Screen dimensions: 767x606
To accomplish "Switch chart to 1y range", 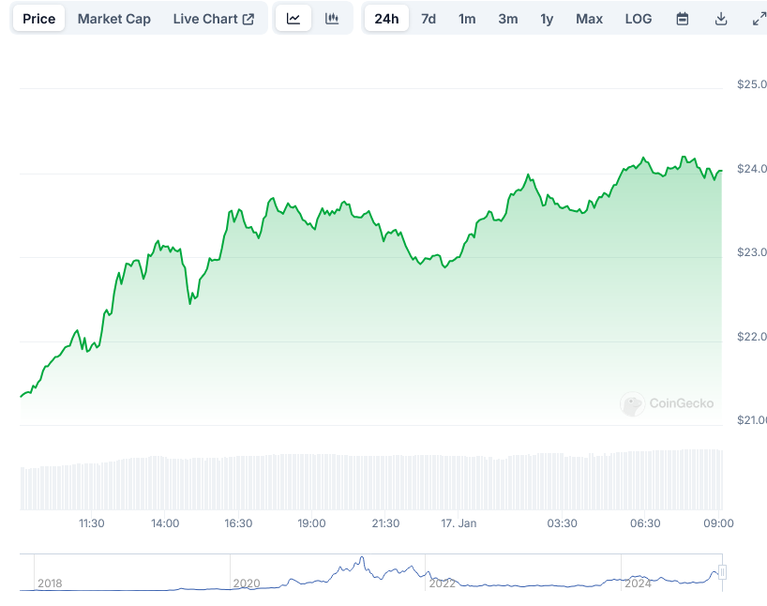I will [547, 19].
